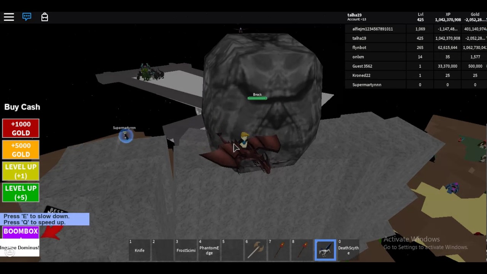Buy LEVEL UP (+1) button

[21, 171]
